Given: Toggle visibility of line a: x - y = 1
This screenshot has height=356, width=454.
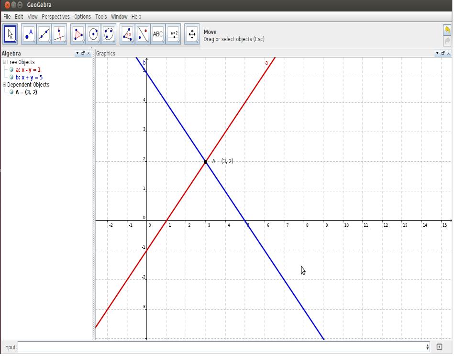Looking at the screenshot, I should pyautogui.click(x=11, y=70).
